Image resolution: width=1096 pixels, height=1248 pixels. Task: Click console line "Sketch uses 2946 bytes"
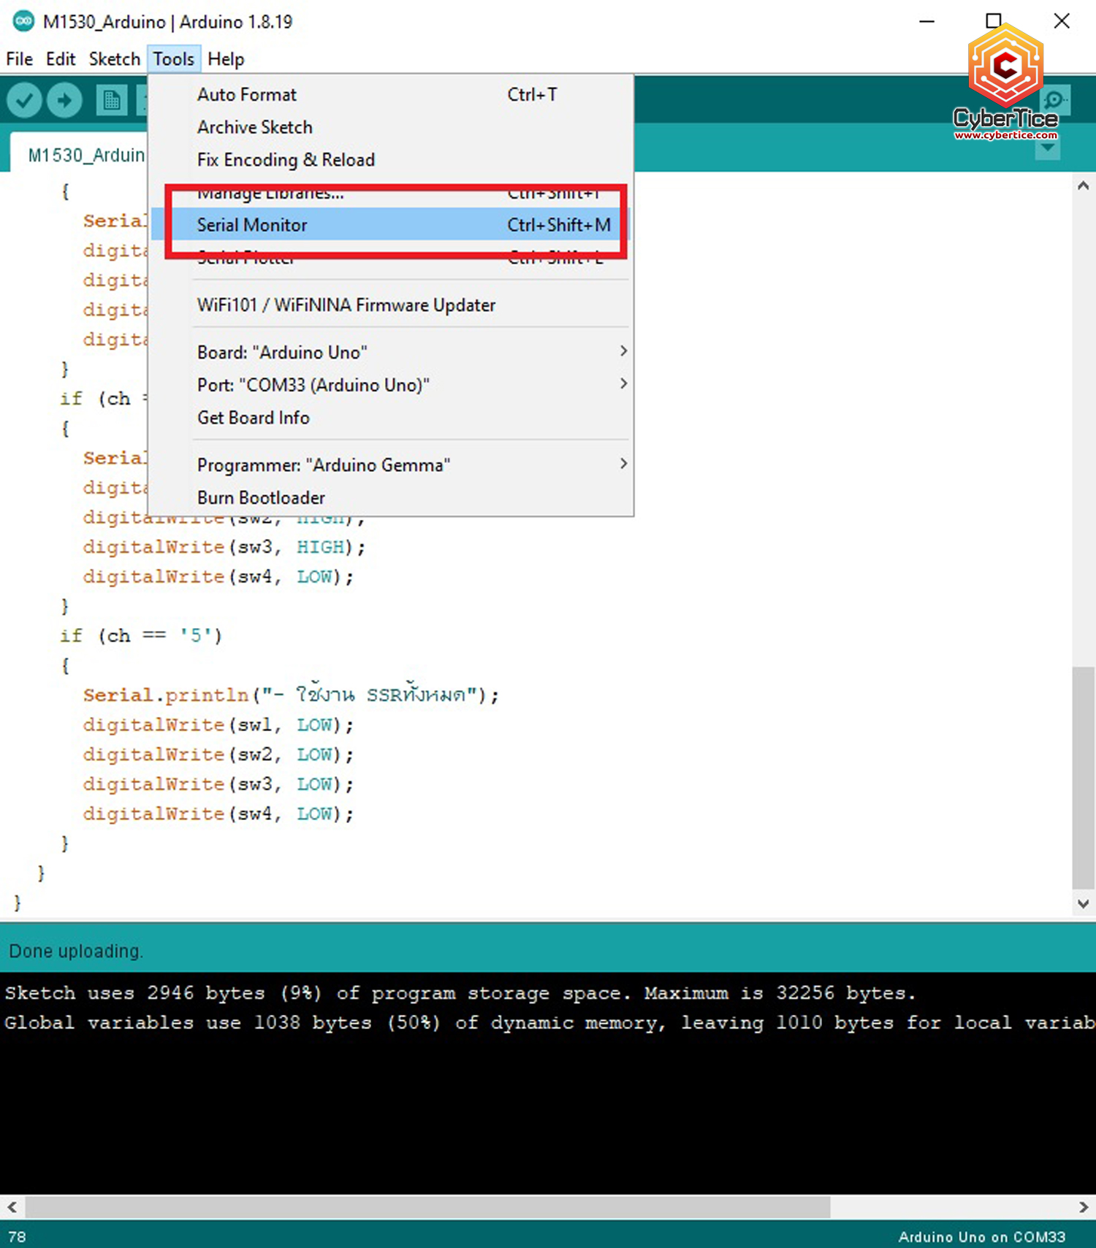tap(460, 993)
